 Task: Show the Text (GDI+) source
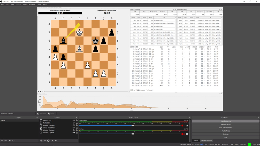coord(74,123)
